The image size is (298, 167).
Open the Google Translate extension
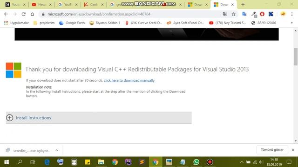pos(244,14)
